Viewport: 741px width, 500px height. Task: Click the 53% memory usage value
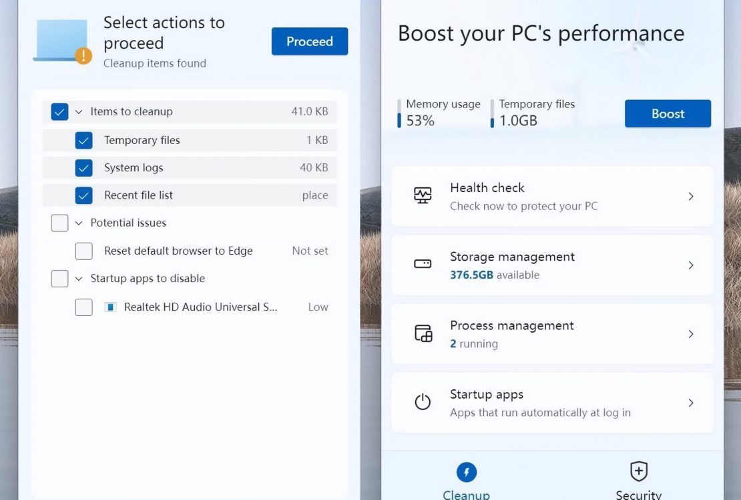[x=420, y=121]
